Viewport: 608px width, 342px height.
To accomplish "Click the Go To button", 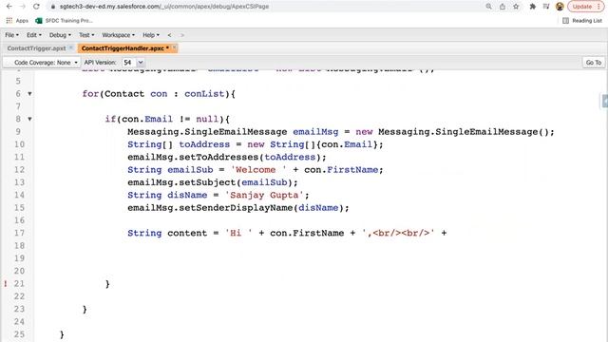I will click(593, 62).
